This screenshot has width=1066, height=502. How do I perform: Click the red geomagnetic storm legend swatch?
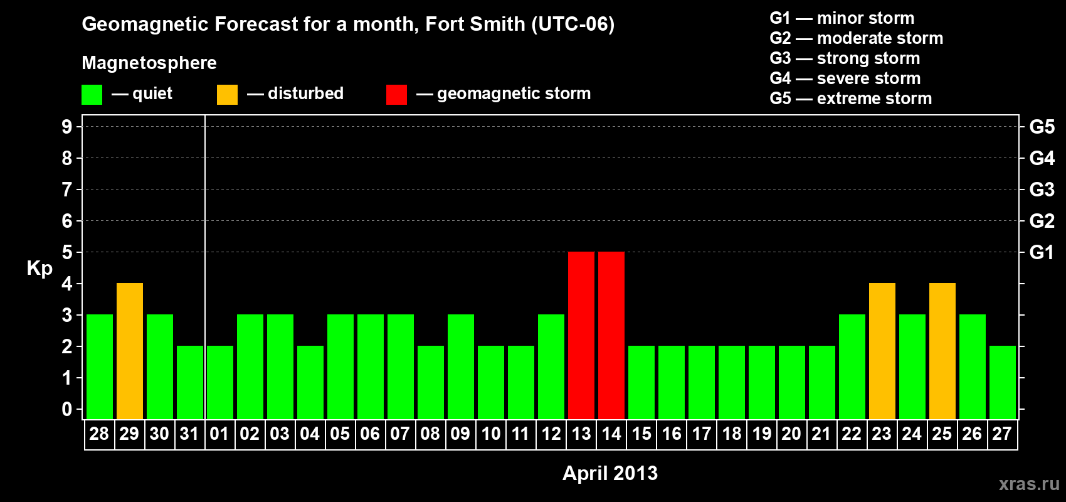tap(396, 95)
